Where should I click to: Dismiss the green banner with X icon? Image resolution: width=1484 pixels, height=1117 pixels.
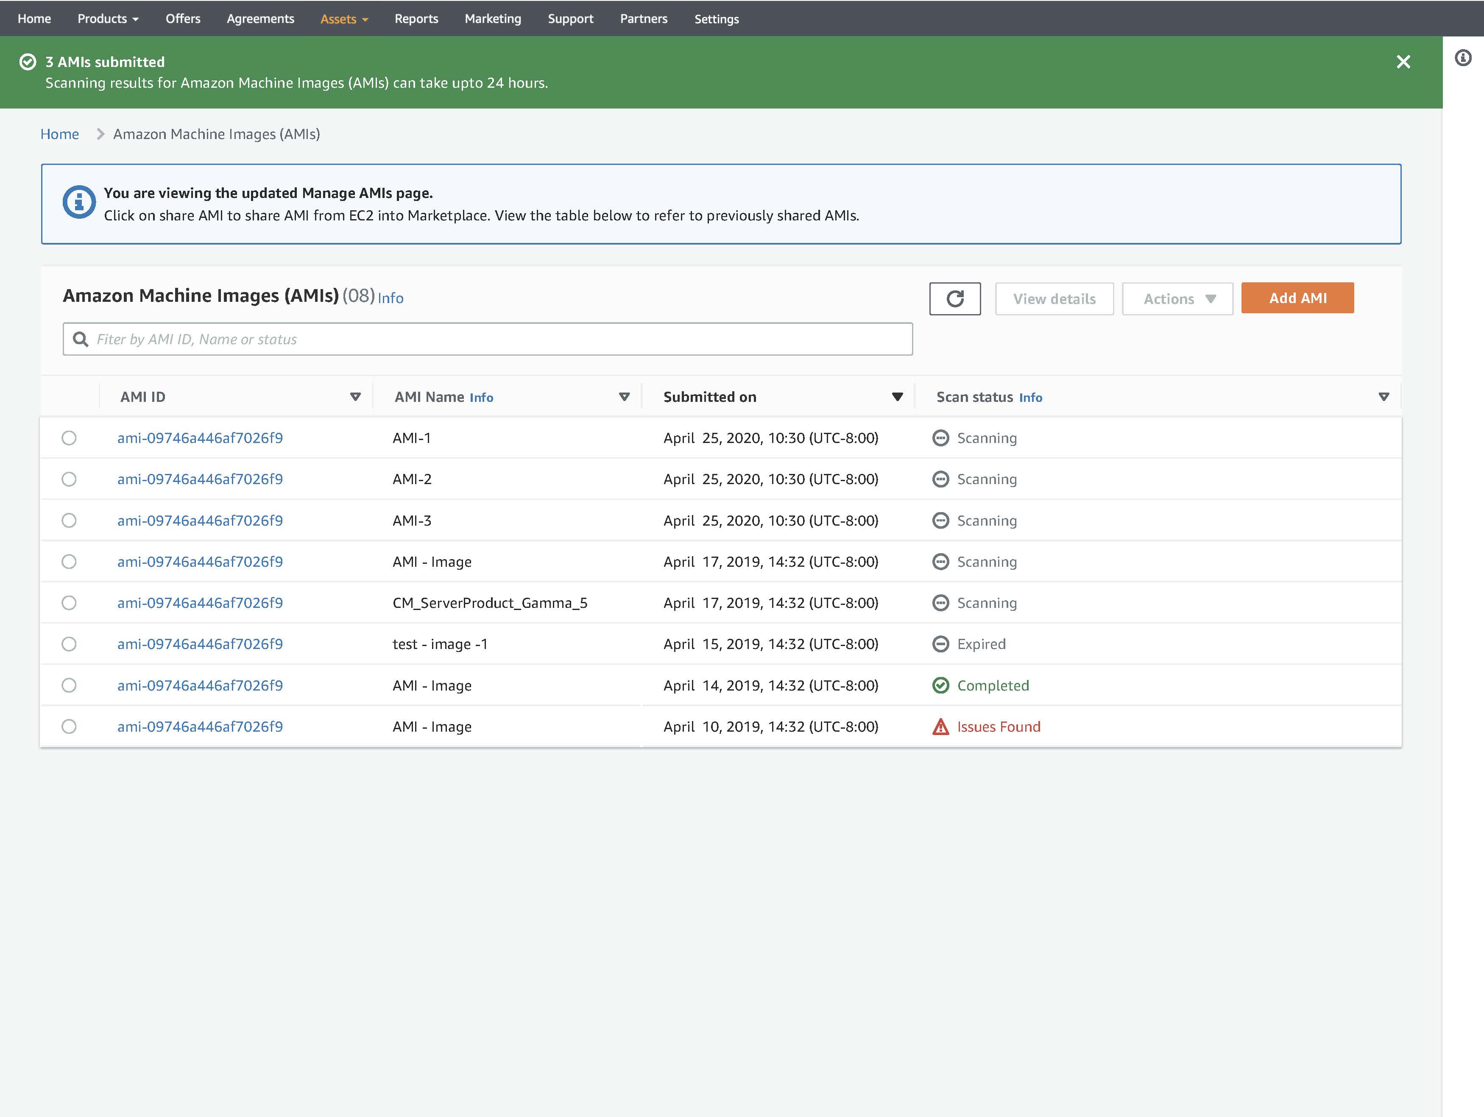click(x=1403, y=62)
